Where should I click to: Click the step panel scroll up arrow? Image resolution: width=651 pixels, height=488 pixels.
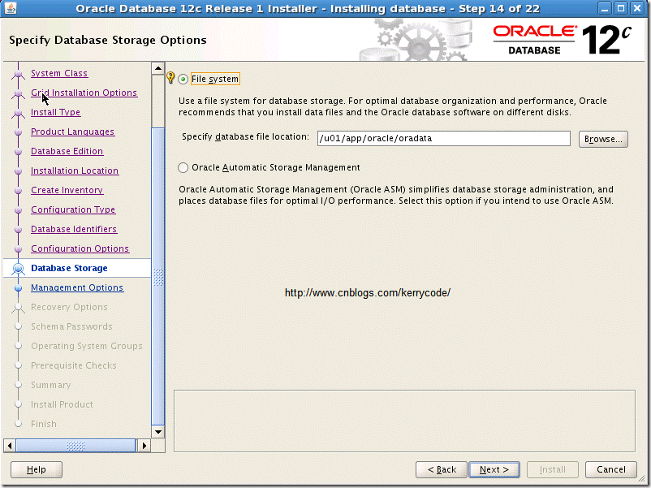click(x=157, y=68)
